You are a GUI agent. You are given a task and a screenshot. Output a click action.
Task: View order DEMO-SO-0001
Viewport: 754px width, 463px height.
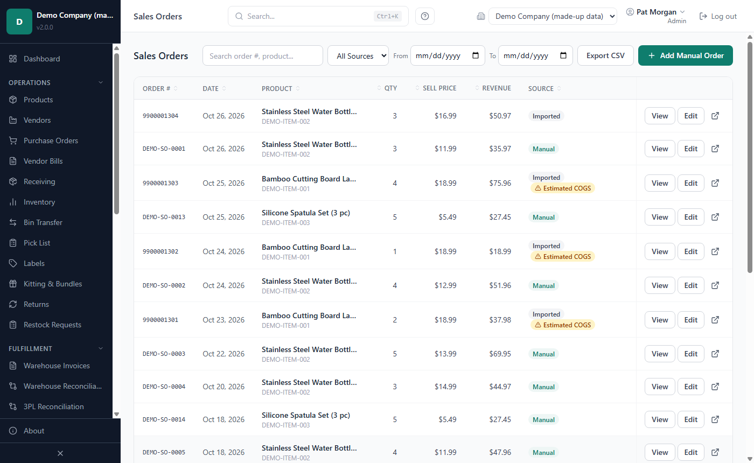[660, 149]
